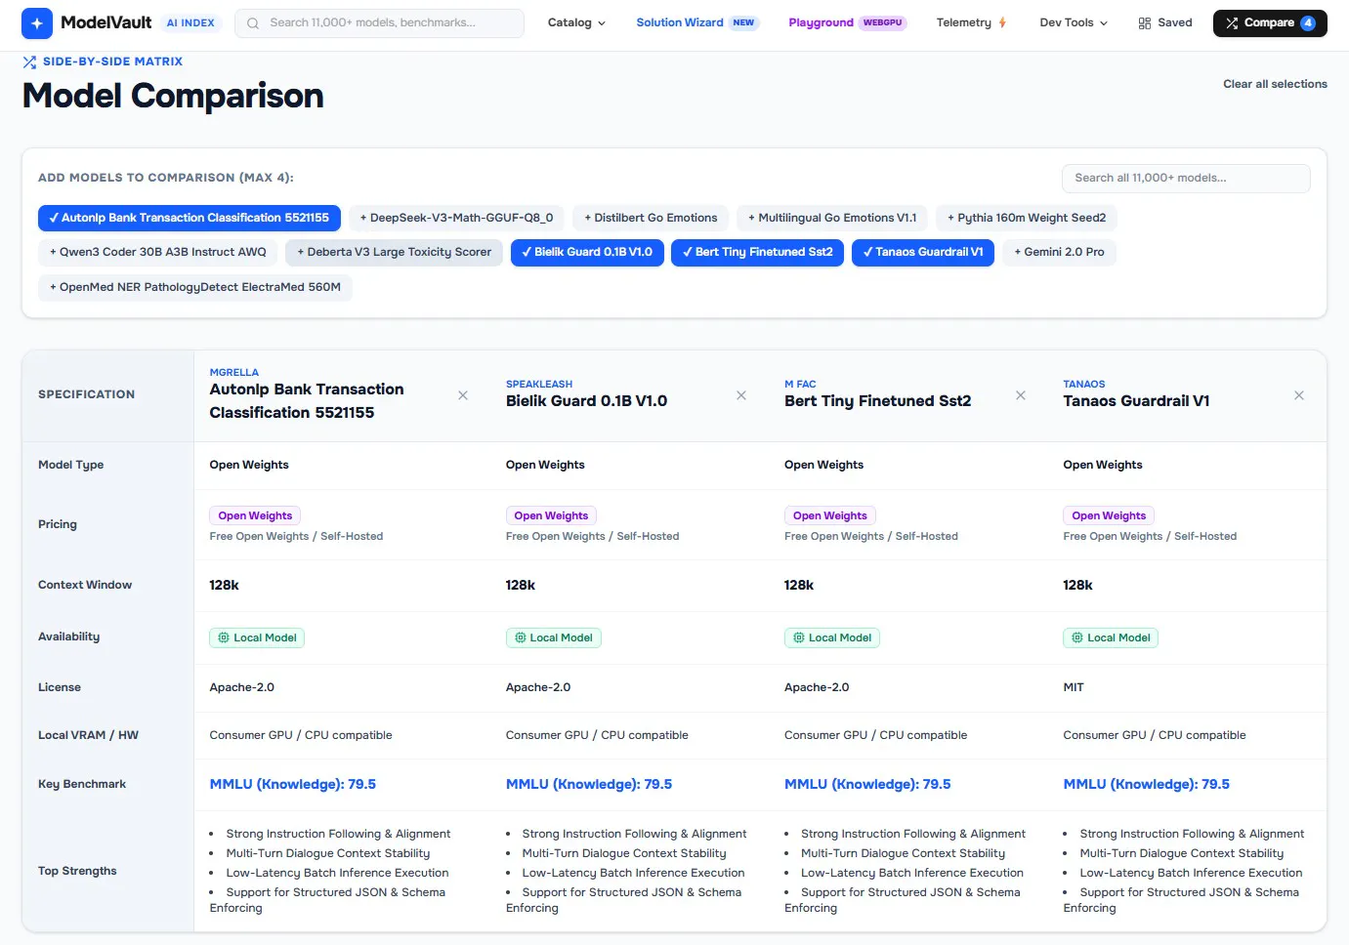1349x945 pixels.
Task: Click the ModelVault plus logo icon
Action: (37, 22)
